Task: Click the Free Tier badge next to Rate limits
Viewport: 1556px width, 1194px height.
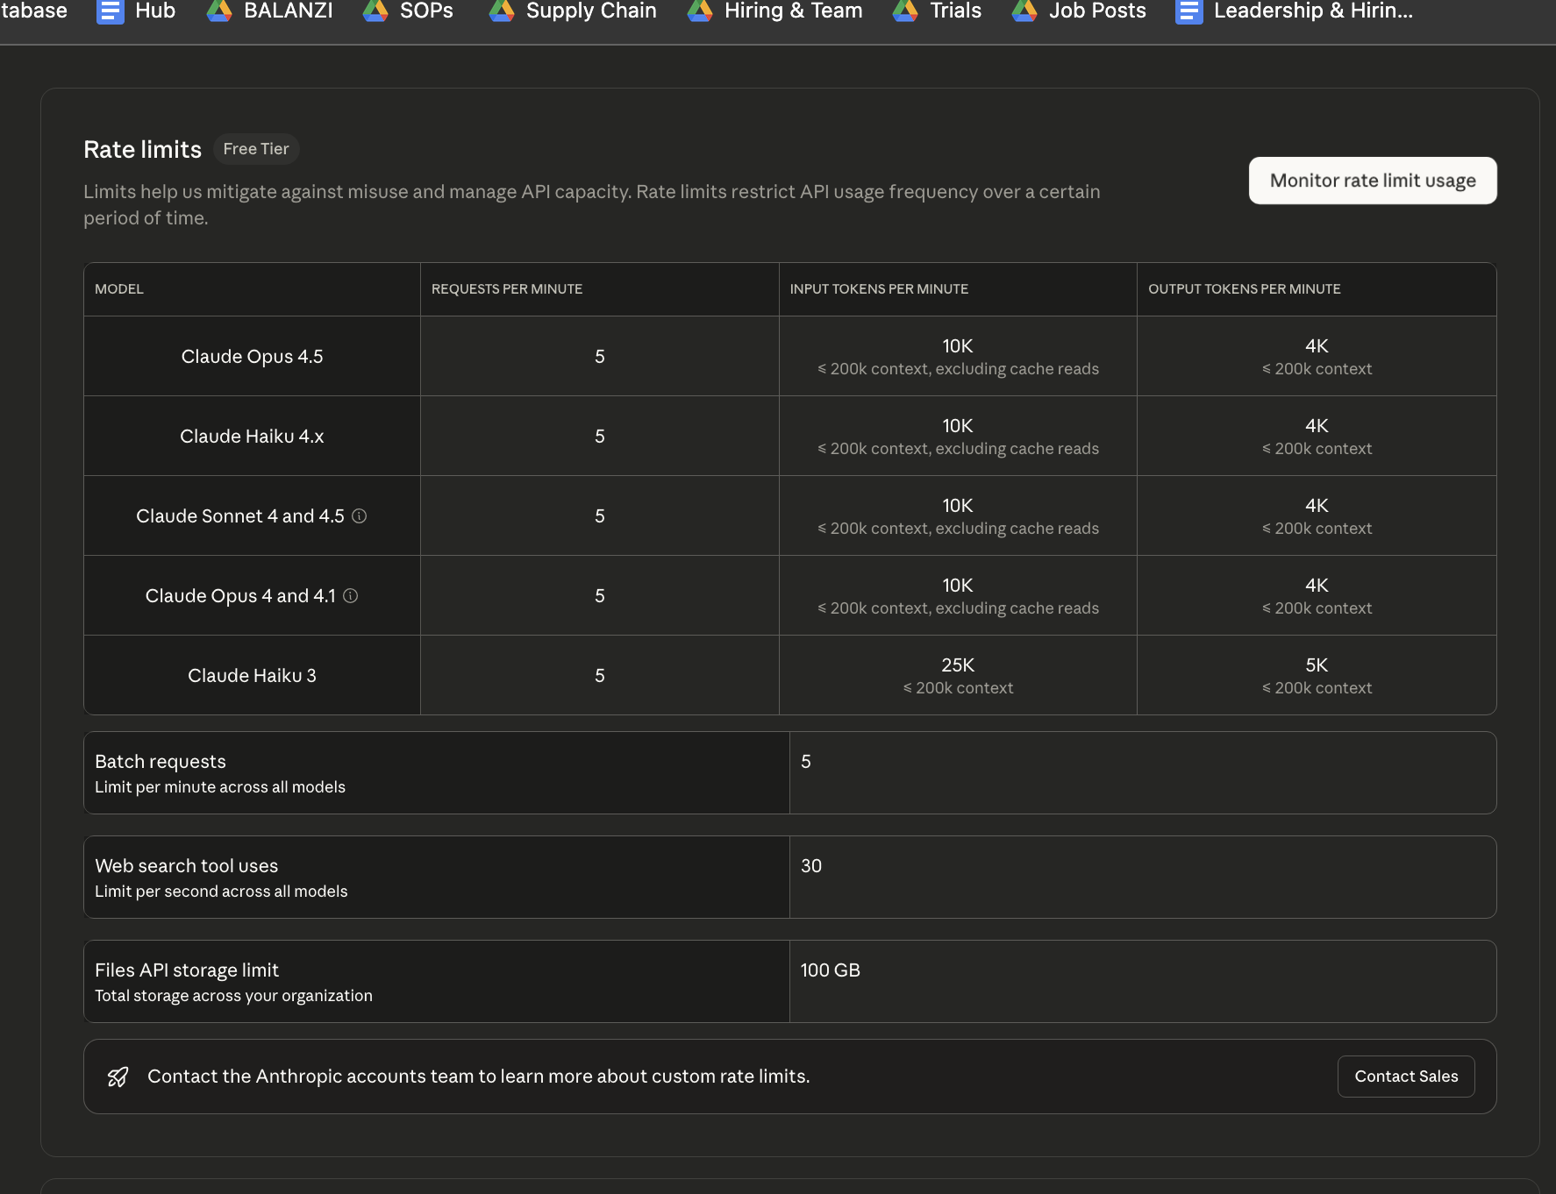Action: pos(256,149)
